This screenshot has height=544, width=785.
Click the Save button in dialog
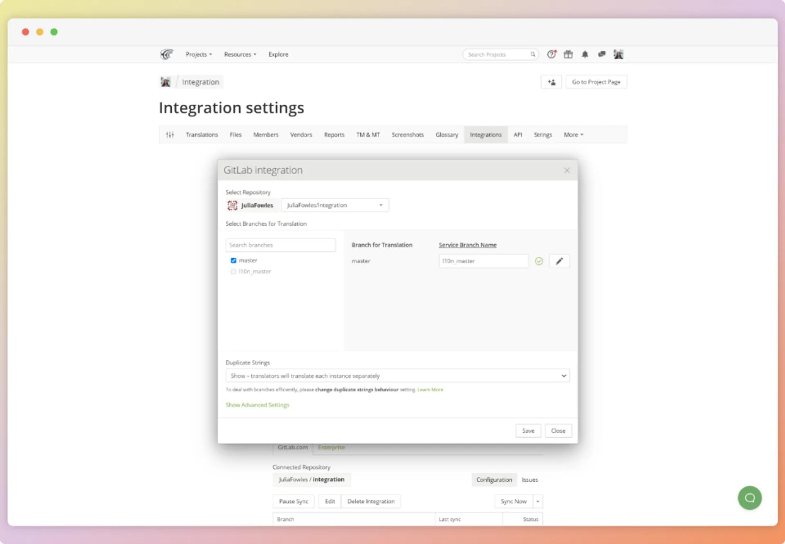[528, 431]
